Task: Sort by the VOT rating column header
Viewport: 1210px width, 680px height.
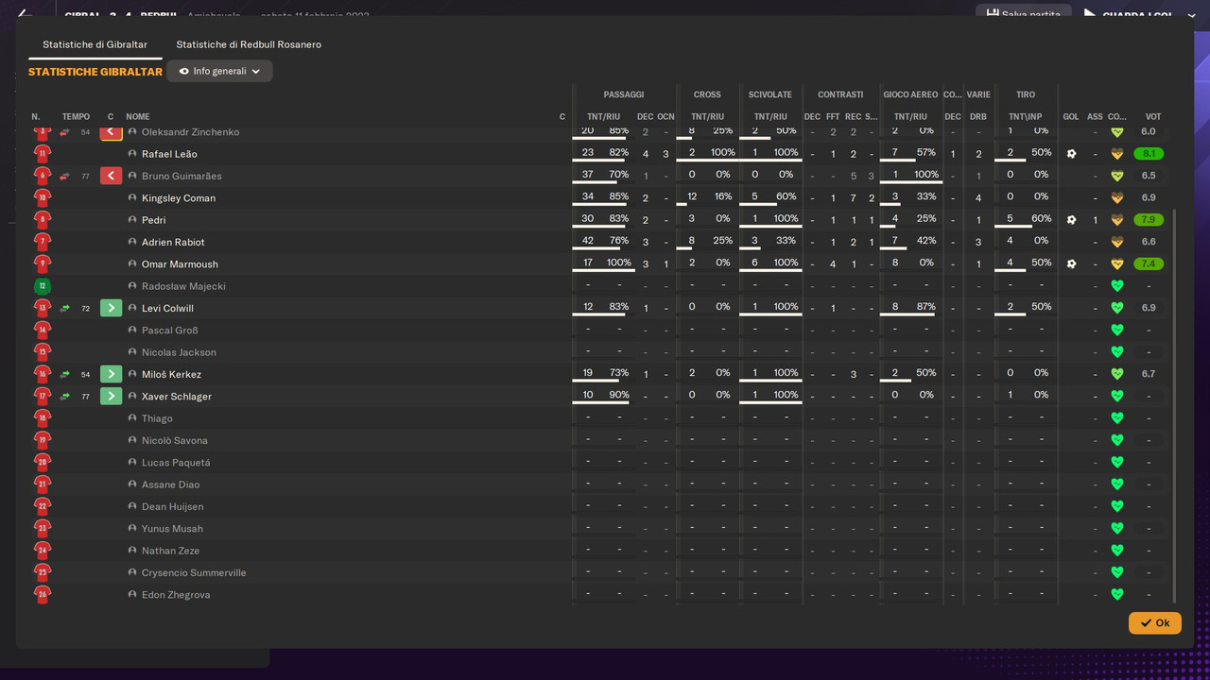Action: (1152, 117)
